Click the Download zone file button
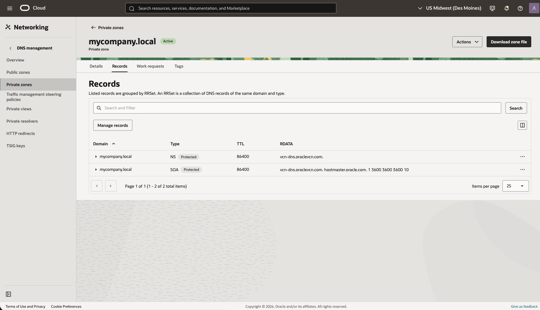The image size is (540, 310). [508, 42]
